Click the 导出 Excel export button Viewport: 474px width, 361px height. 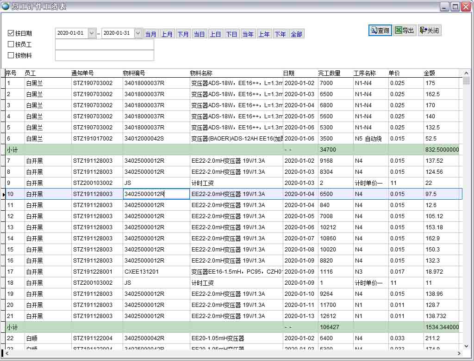pos(405,31)
